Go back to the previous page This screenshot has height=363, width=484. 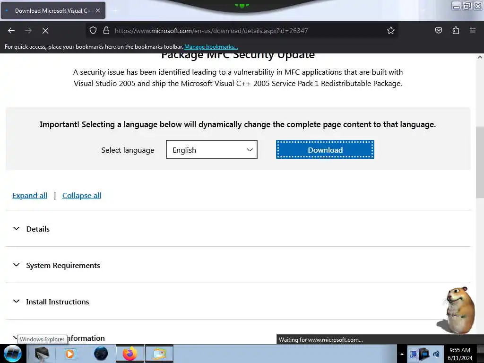11,31
